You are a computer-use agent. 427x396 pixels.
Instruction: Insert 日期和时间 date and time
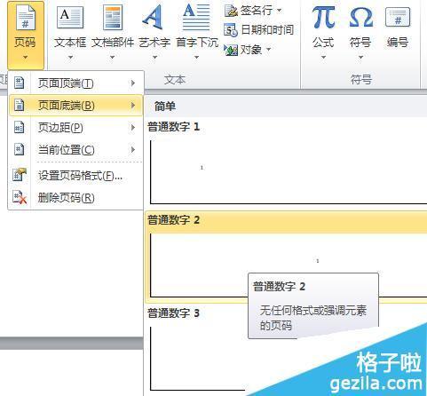click(258, 30)
